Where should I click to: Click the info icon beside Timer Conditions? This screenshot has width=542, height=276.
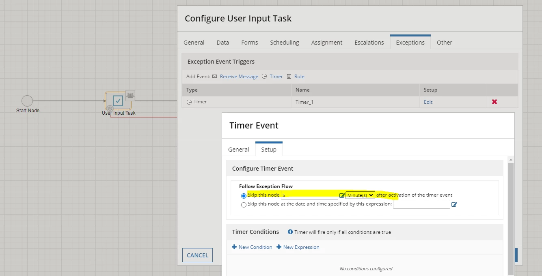[290, 232]
